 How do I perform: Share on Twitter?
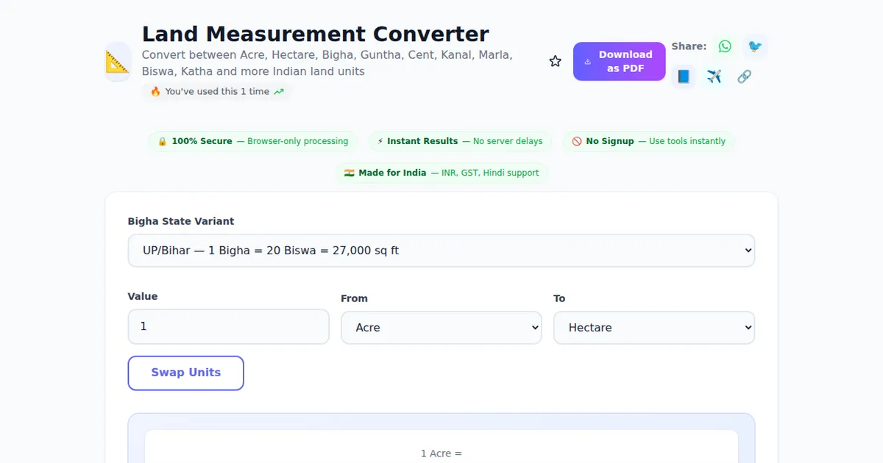(754, 46)
